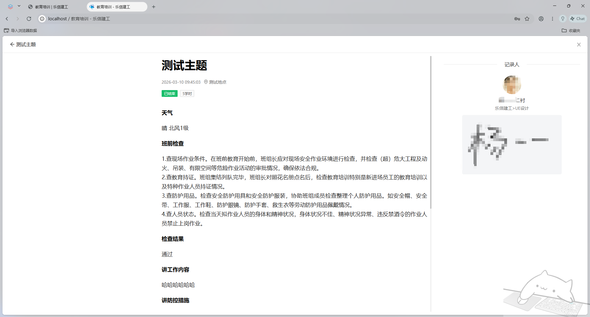Close the detail panel with X icon

(x=579, y=45)
